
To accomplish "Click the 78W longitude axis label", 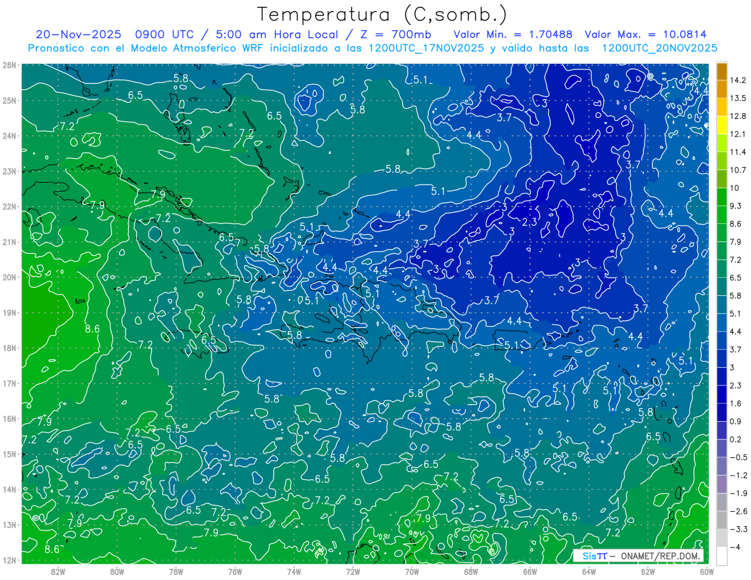I will [176, 571].
